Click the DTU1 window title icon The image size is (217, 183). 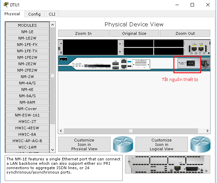(6, 5)
